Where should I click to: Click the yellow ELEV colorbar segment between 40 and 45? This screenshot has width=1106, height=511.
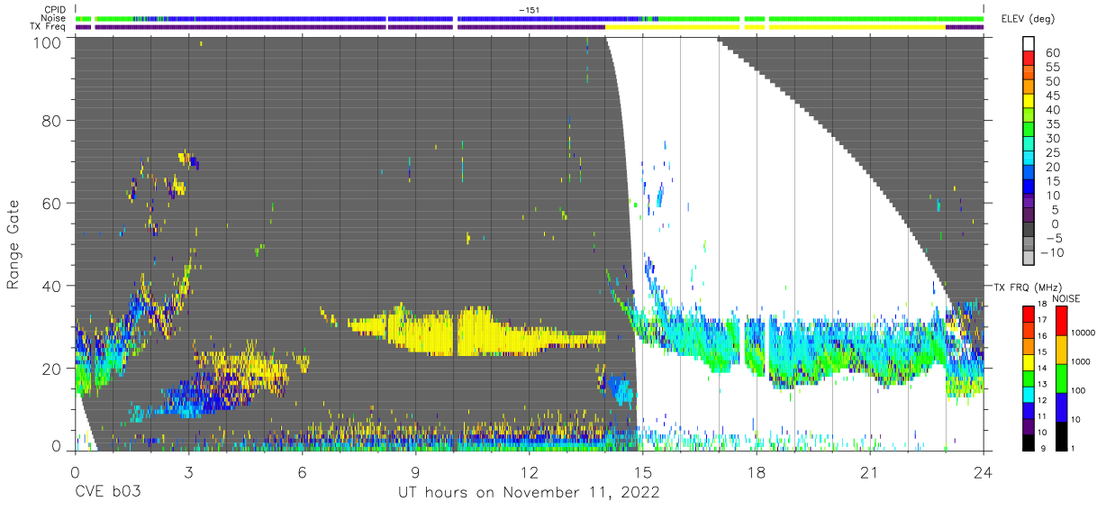click(1029, 102)
